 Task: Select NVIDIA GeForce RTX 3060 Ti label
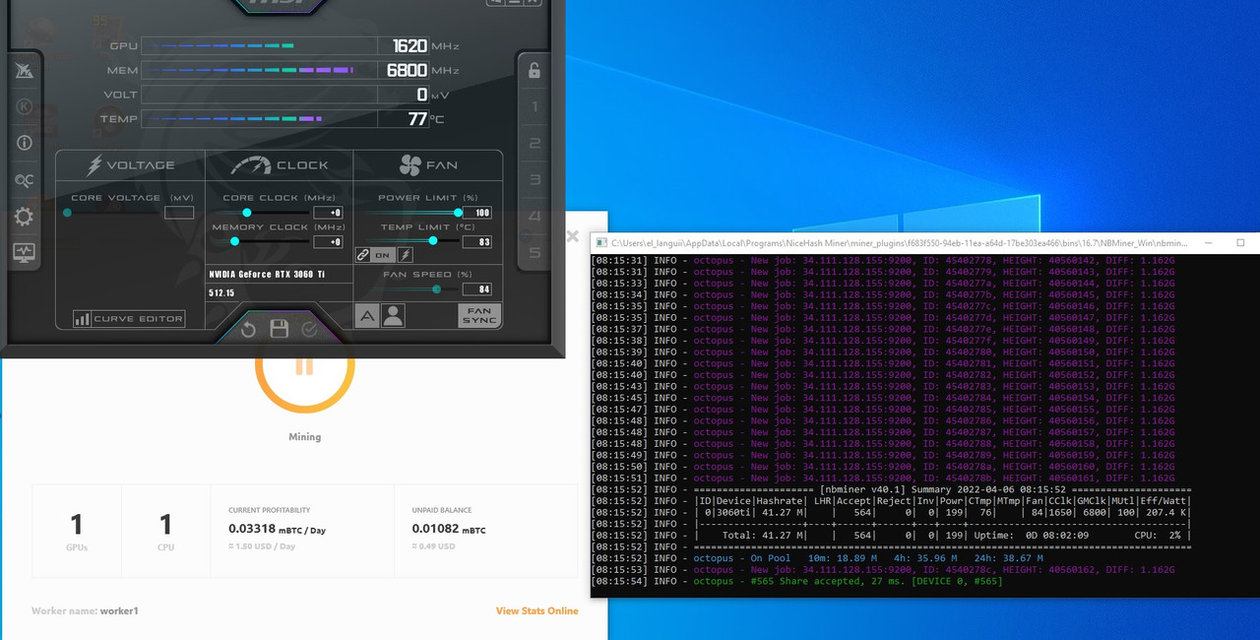tap(266, 274)
